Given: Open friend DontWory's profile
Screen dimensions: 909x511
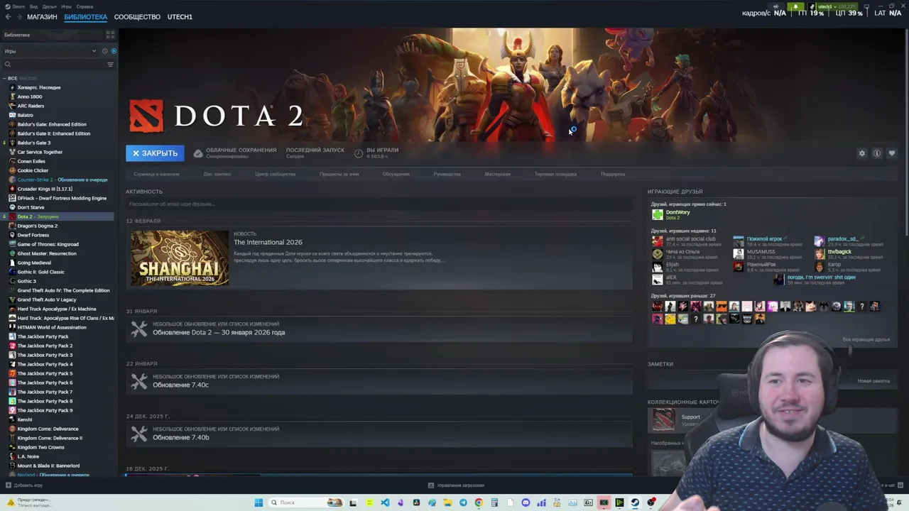Looking at the screenshot, I should pyautogui.click(x=677, y=212).
